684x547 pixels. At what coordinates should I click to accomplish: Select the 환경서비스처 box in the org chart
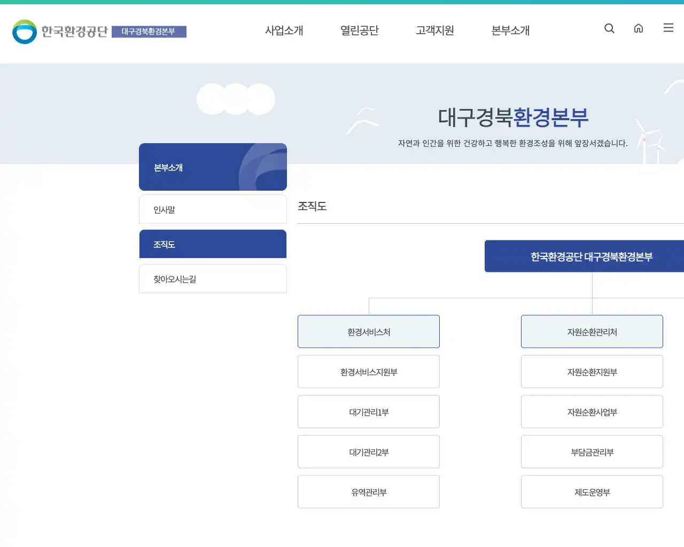point(368,331)
